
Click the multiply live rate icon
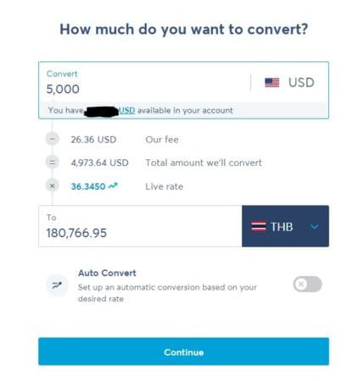53,186
